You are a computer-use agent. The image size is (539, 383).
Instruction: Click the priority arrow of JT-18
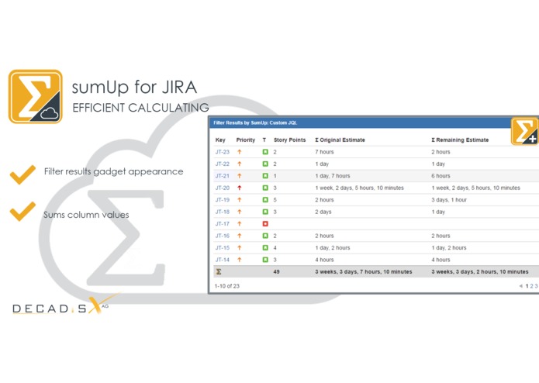point(240,212)
